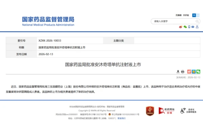Switch language to Chinese (中) toggle
203x135 pixels.
[x=194, y=15]
